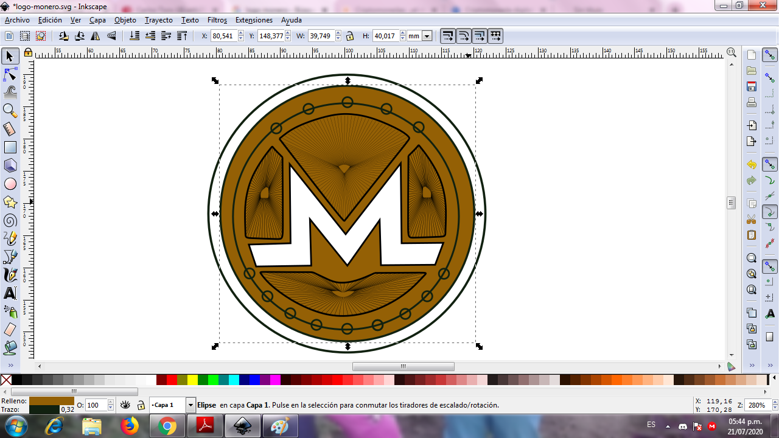Image resolution: width=779 pixels, height=438 pixels.
Task: Click the Cut scissors icon
Action: click(752, 219)
